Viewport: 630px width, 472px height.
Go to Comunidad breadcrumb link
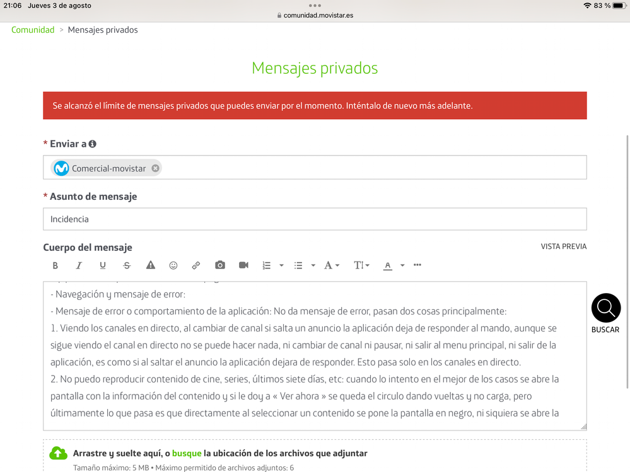[33, 30]
